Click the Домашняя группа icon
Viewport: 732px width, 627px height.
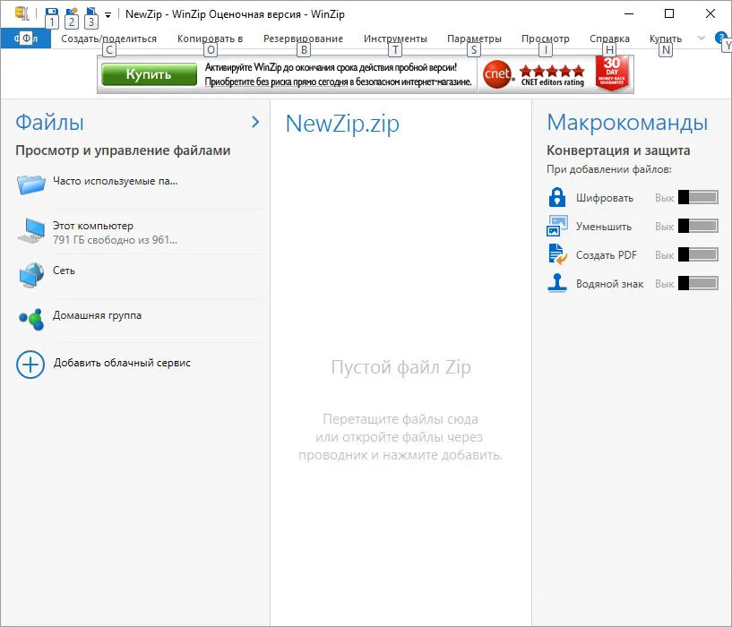31,320
